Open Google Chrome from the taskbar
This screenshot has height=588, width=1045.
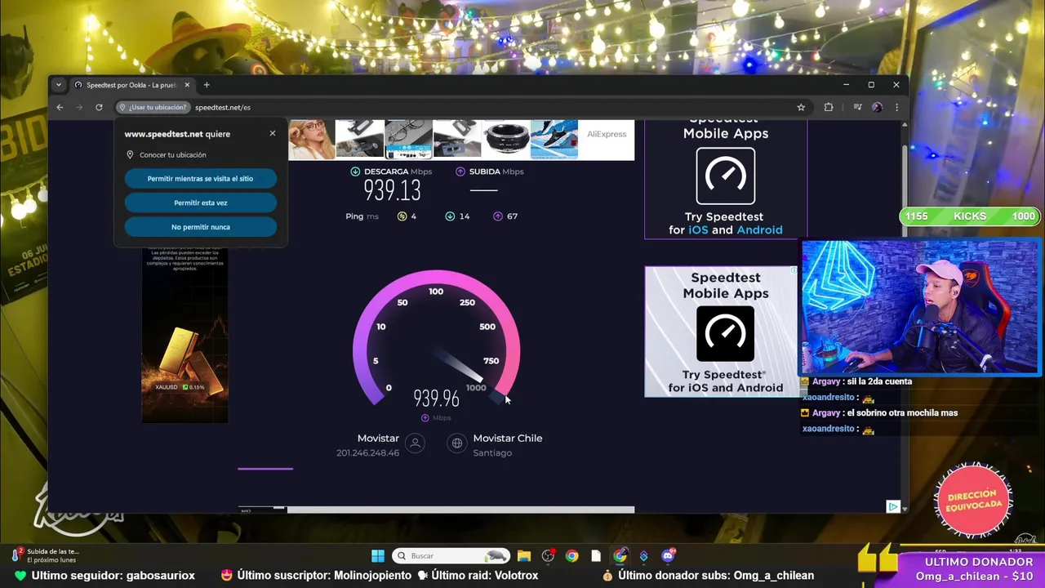coord(571,556)
